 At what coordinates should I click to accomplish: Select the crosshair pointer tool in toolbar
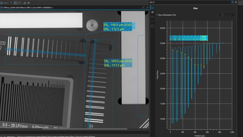11,3
